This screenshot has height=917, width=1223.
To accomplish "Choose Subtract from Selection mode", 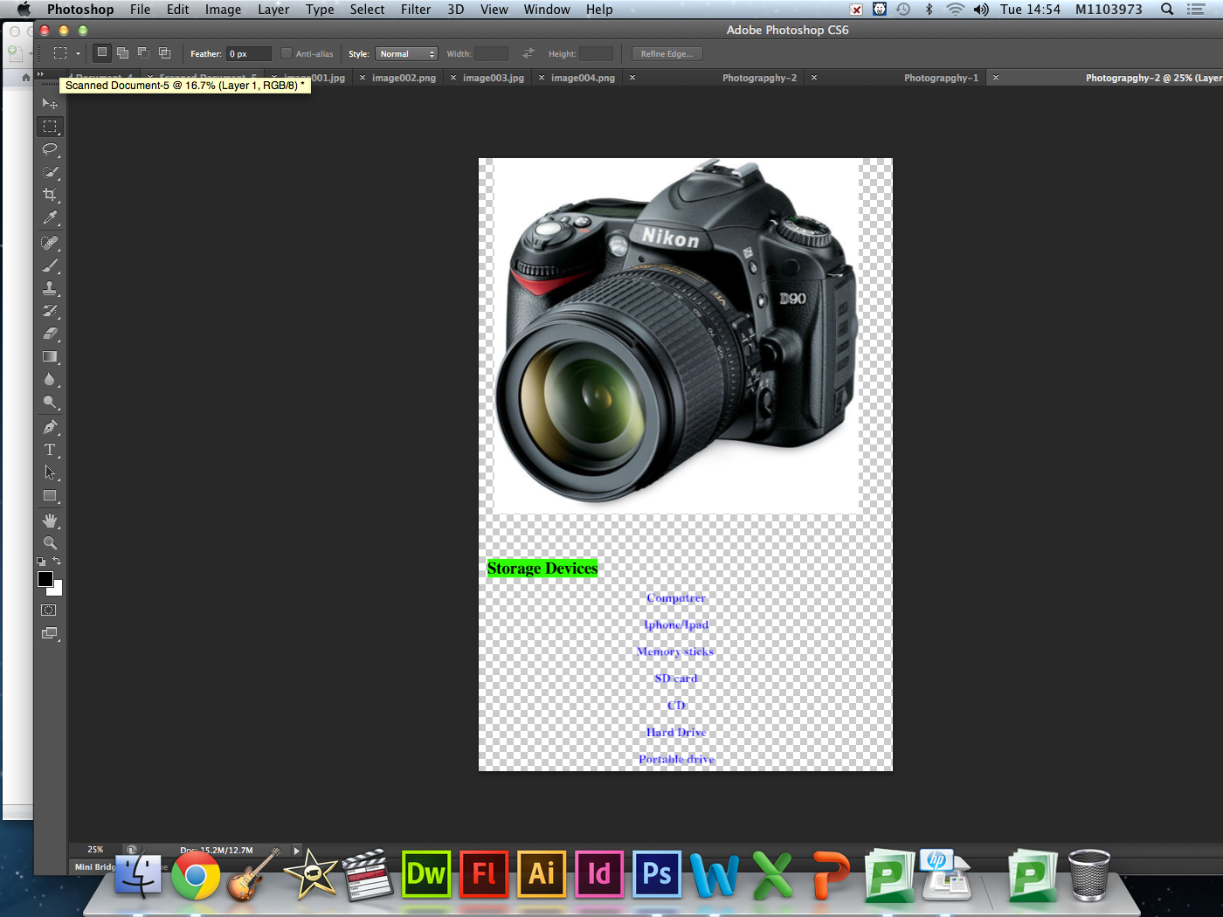I will pyautogui.click(x=144, y=53).
